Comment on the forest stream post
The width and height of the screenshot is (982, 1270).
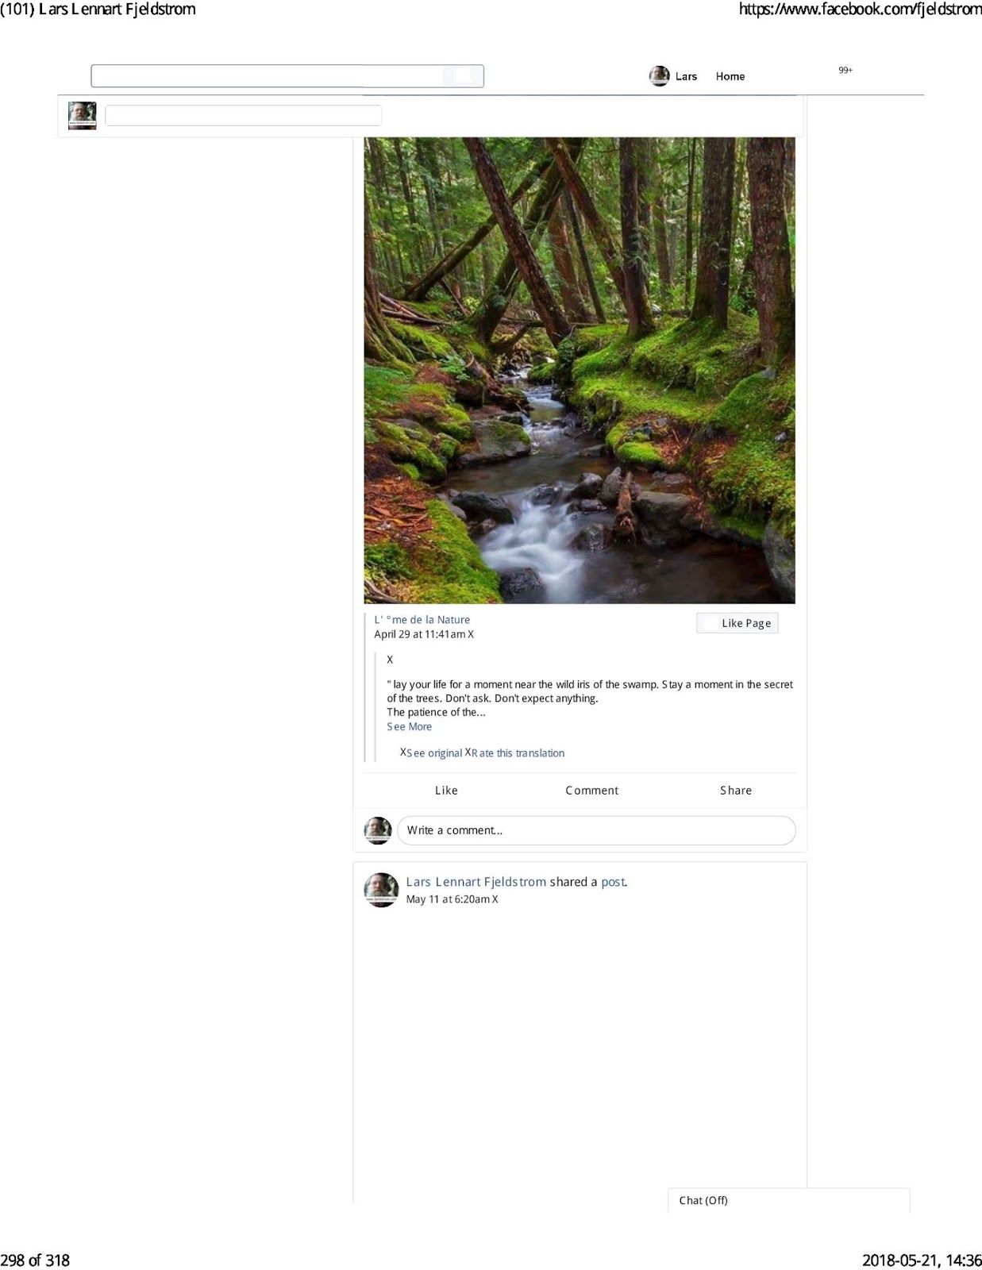click(x=591, y=791)
